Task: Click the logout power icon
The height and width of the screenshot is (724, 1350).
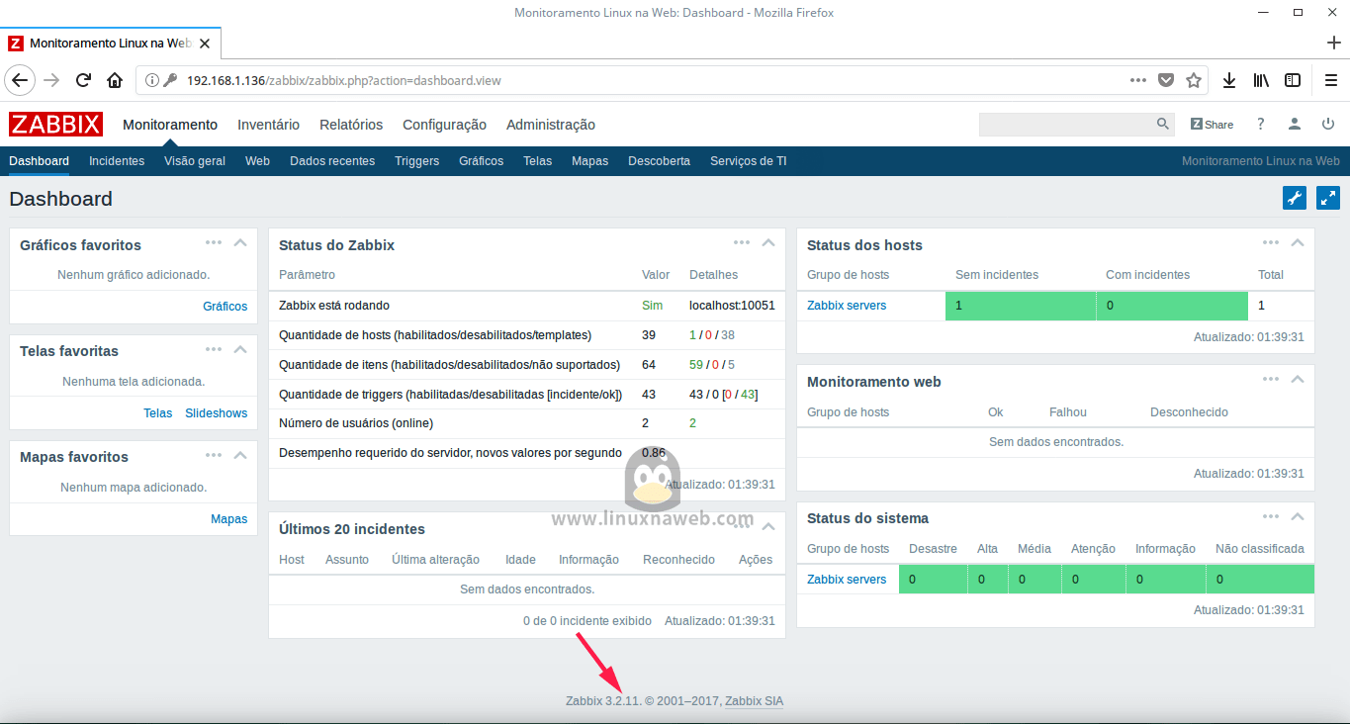Action: click(1328, 125)
